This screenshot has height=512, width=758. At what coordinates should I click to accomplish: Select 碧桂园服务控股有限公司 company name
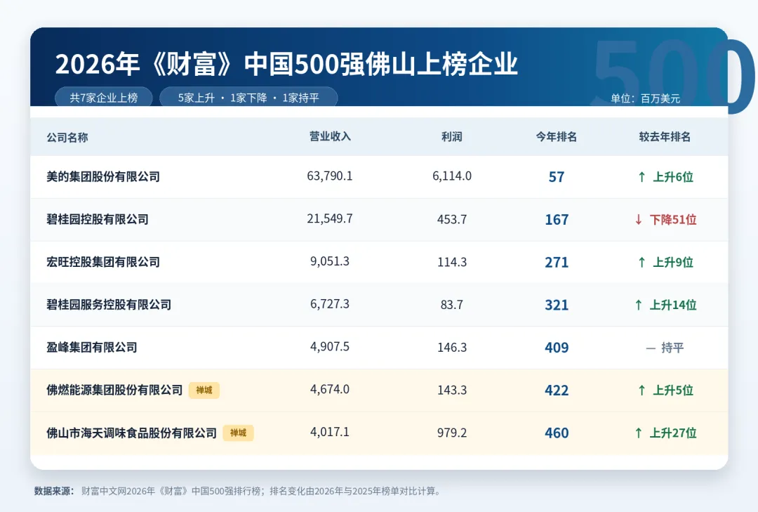point(109,304)
